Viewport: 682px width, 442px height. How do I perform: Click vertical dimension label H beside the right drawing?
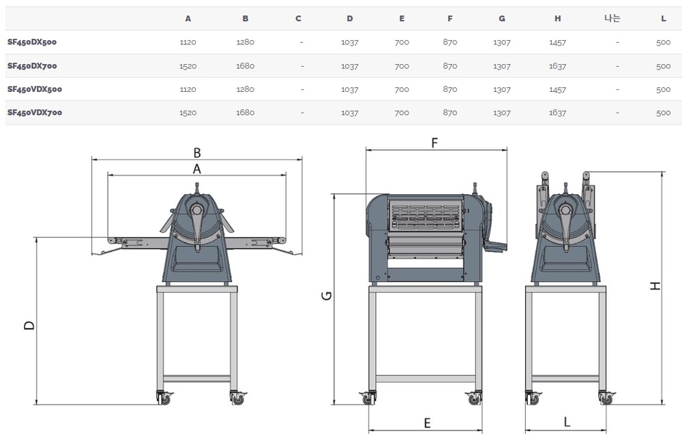[655, 286]
